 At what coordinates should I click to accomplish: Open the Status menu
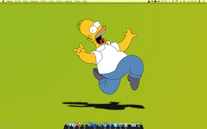(51, 1)
